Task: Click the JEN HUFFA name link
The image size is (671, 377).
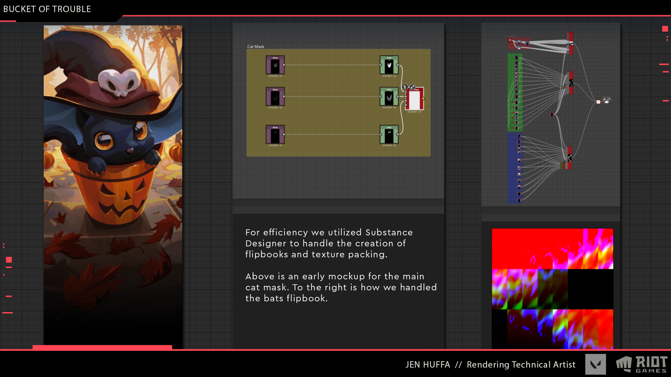Action: [428, 364]
